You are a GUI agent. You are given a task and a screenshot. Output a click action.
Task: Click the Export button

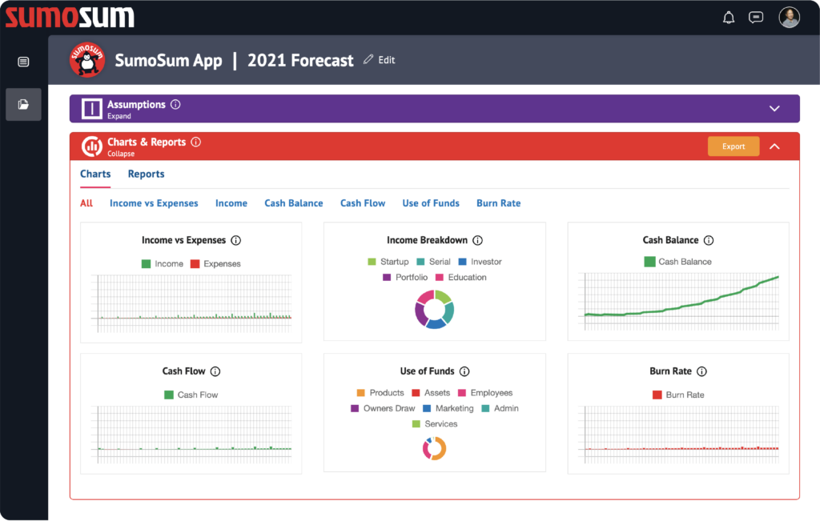coord(734,146)
